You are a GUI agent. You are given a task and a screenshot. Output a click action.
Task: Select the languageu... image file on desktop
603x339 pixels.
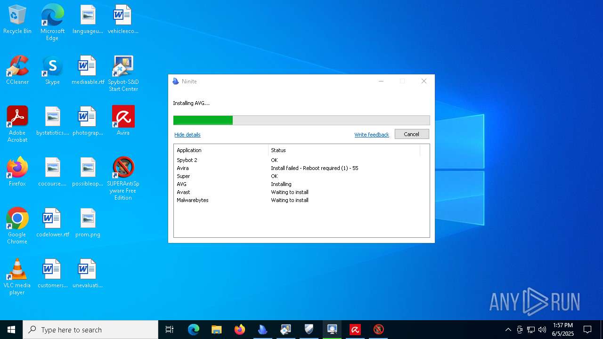tap(88, 20)
